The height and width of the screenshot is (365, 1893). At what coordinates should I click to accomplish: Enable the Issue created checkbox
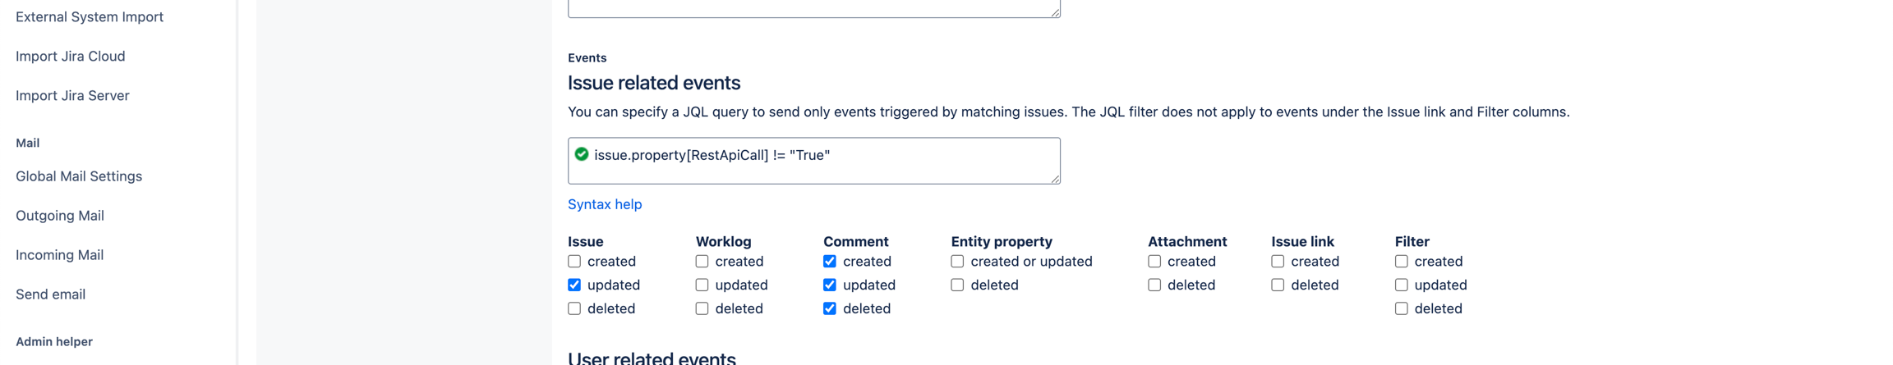pos(574,262)
